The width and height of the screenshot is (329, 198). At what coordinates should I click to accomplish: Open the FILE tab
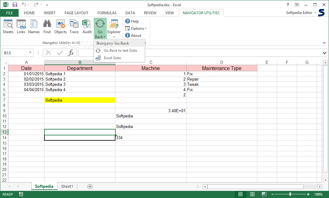[9, 13]
